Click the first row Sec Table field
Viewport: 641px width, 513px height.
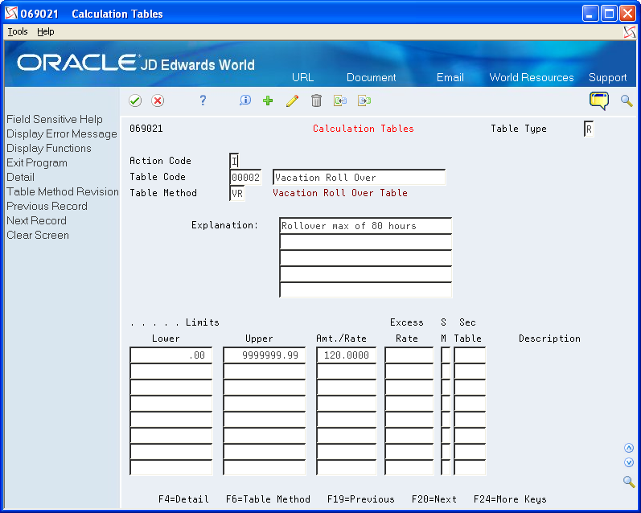(x=470, y=355)
